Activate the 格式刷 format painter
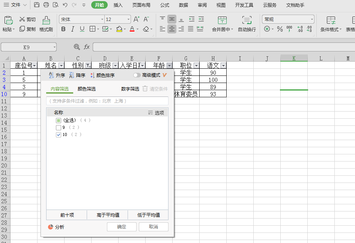This screenshot has width=355, height=243. point(46,24)
